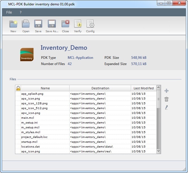The height and width of the screenshot is (173, 188).
Task: Close the PDK using Close toolbar icon
Action: point(65,24)
